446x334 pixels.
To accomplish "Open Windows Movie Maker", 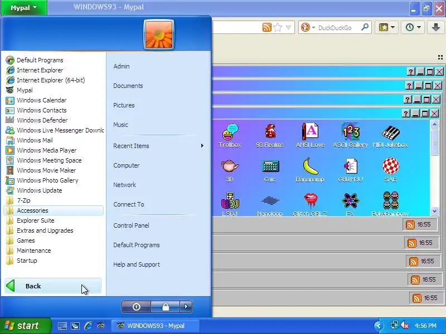I will click(54, 170).
